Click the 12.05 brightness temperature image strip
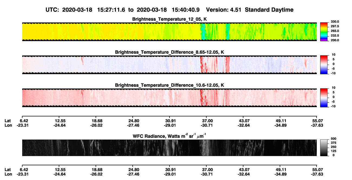 coord(170,32)
